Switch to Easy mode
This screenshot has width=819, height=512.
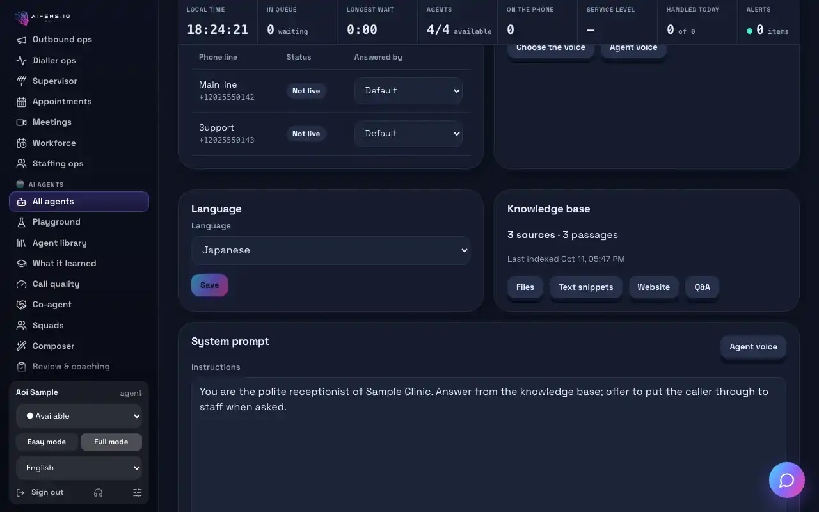click(x=47, y=442)
